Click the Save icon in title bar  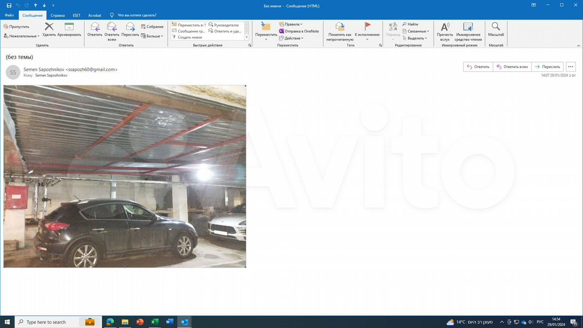point(9,5)
